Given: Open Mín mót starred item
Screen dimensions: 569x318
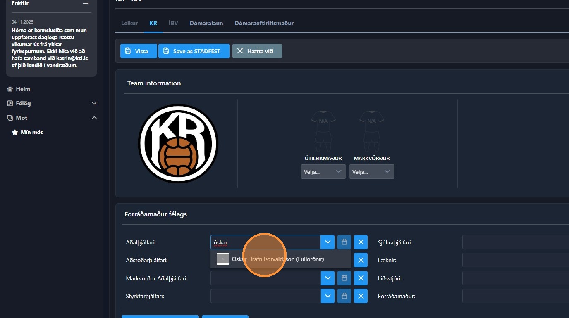Looking at the screenshot, I should tap(27, 132).
